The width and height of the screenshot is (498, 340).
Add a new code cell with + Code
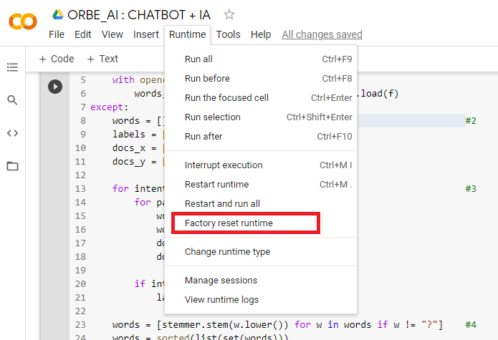coord(57,59)
